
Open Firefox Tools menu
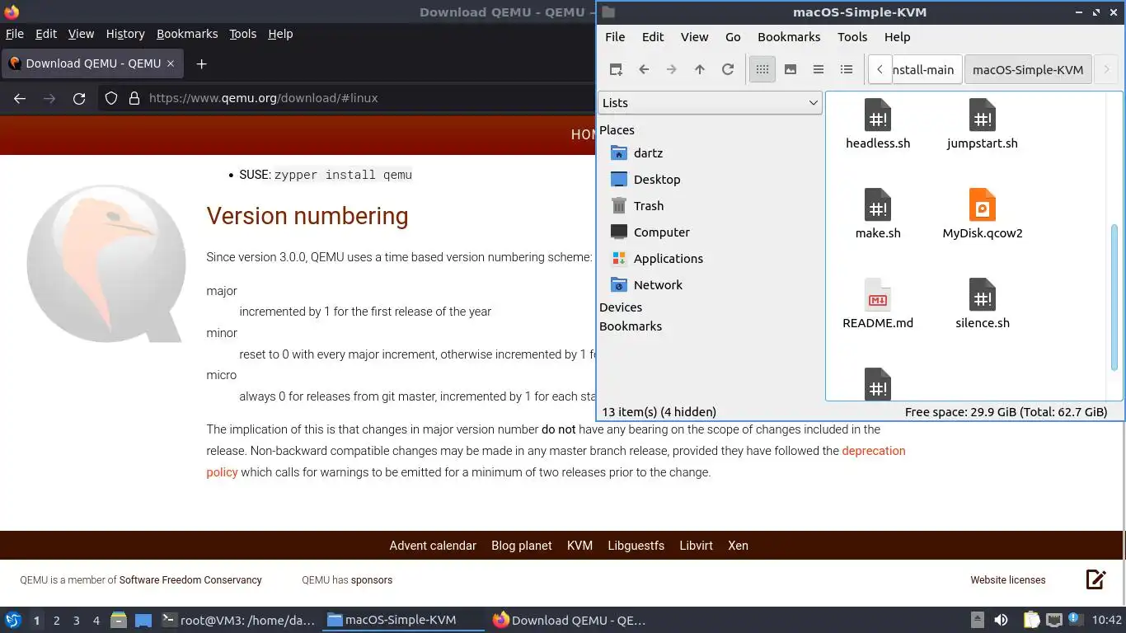point(242,34)
